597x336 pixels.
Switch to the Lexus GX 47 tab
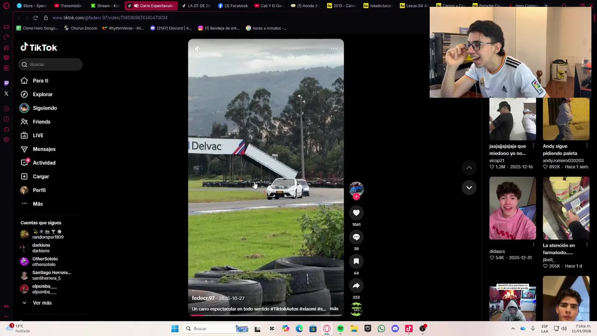414,6
